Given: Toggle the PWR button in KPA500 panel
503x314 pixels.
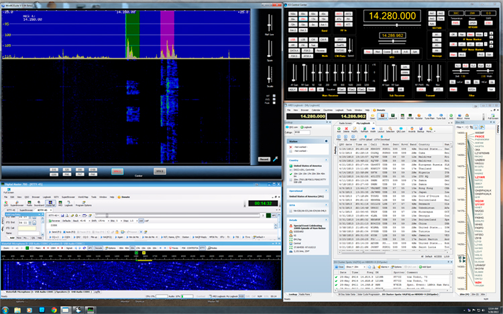Looking at the screenshot, I should point(455,23).
